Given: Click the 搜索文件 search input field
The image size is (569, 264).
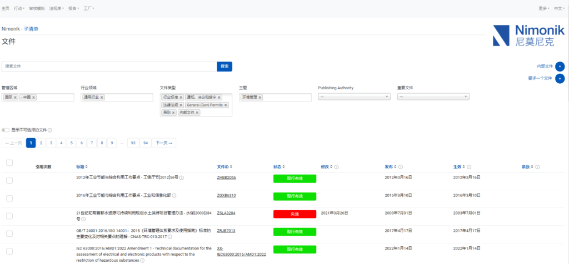Looking at the screenshot, I should coord(109,67).
